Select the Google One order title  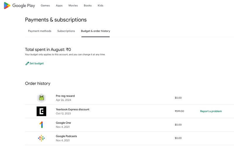point(63,123)
